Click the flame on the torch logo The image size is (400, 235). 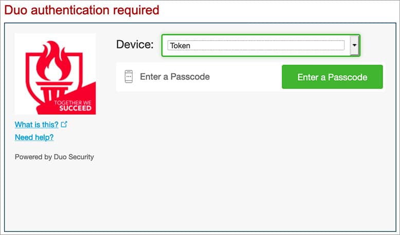tap(52, 59)
